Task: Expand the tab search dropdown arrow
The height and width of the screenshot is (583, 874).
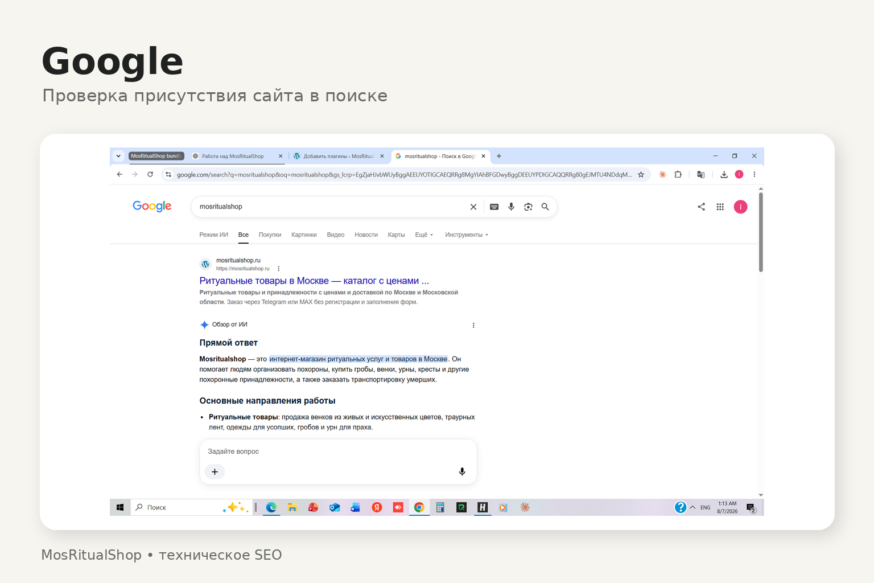Action: pyautogui.click(x=118, y=156)
